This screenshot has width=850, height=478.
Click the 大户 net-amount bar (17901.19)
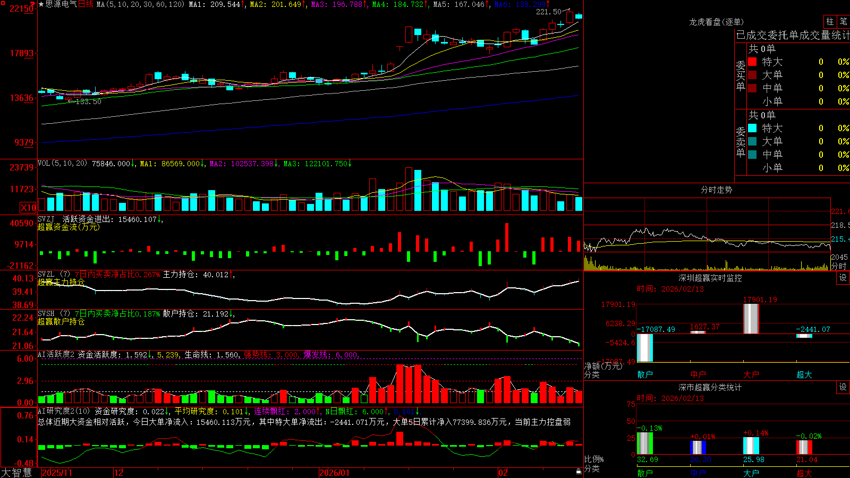pos(751,319)
